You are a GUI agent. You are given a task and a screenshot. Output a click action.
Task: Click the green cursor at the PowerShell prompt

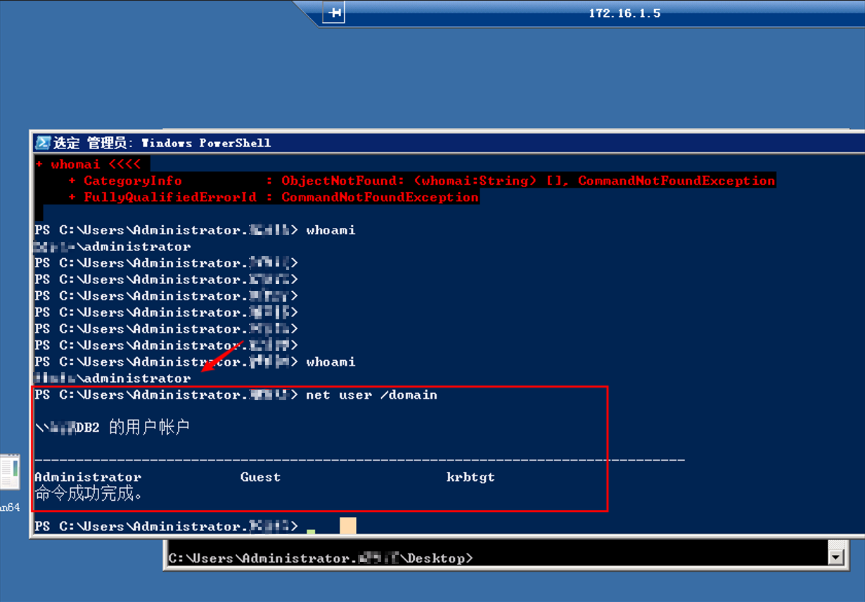tap(311, 531)
